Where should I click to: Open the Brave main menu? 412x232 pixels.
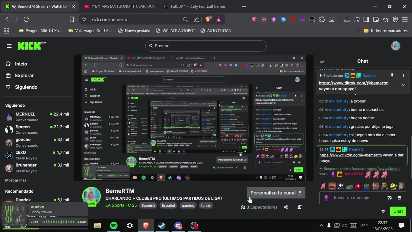coord(405,19)
